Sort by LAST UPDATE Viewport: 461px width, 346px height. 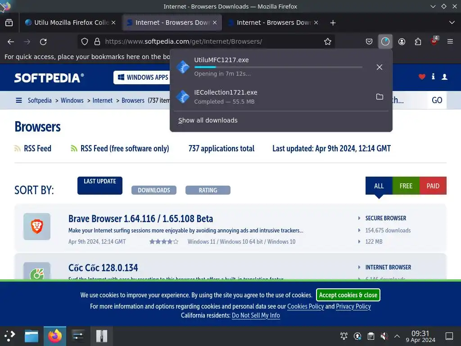click(100, 185)
